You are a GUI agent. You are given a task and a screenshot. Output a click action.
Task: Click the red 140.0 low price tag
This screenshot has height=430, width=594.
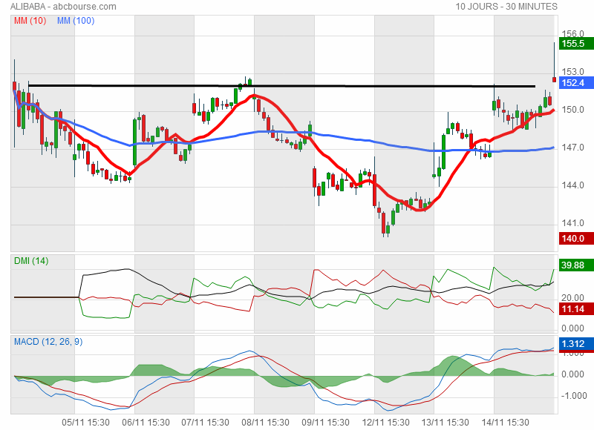pyautogui.click(x=576, y=239)
